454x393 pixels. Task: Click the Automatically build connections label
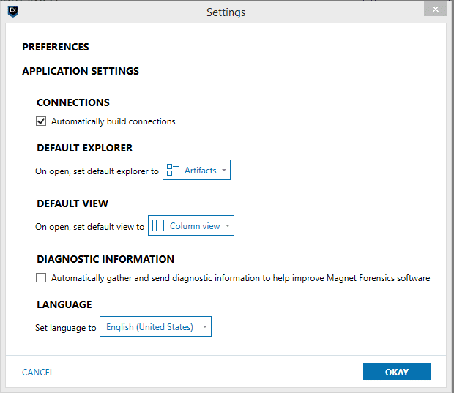coord(113,121)
